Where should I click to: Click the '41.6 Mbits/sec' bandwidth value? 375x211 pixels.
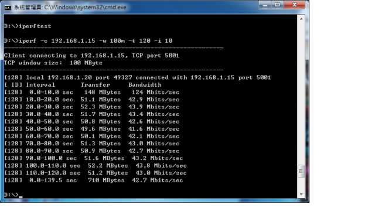point(154,129)
